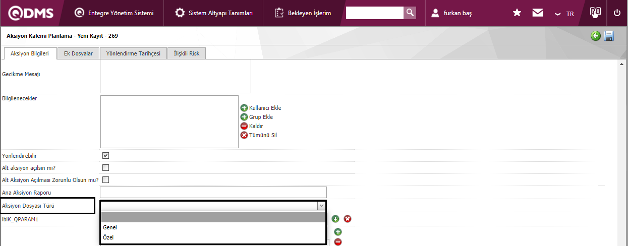Click the lblK_QPARAM1 label
Viewport: 628px width, 246px height.
click(x=20, y=220)
